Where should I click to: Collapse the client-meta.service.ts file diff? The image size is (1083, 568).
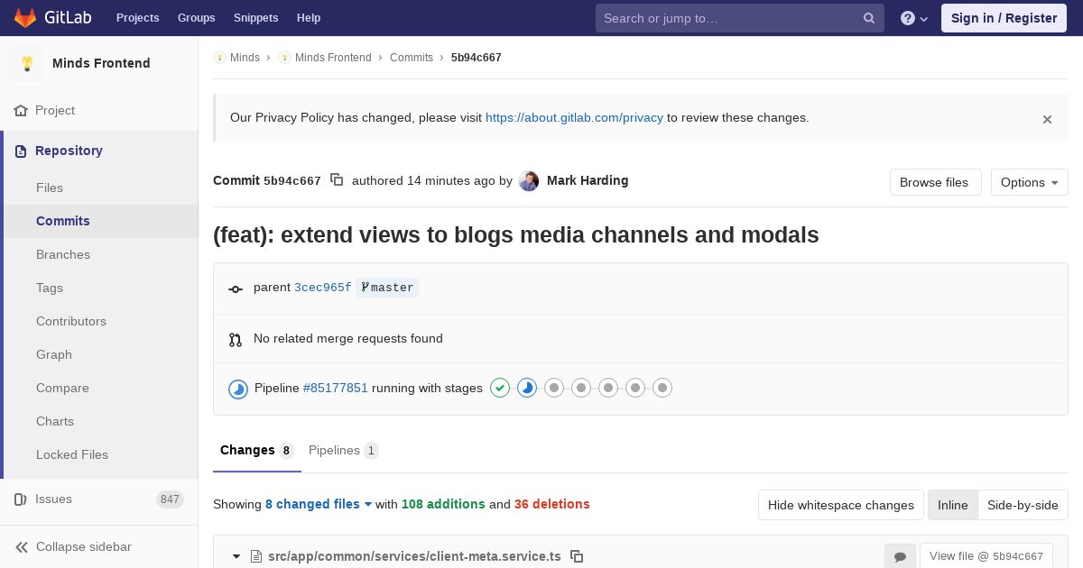[x=236, y=556]
